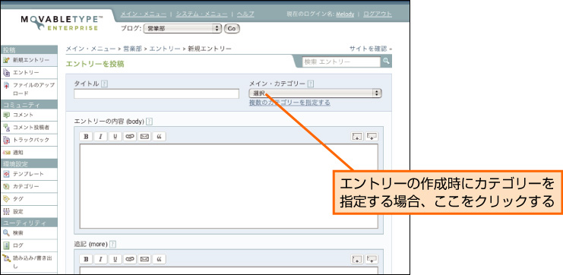Open コメント投稿者 in sidebar
563x275 pixels.
(29, 128)
